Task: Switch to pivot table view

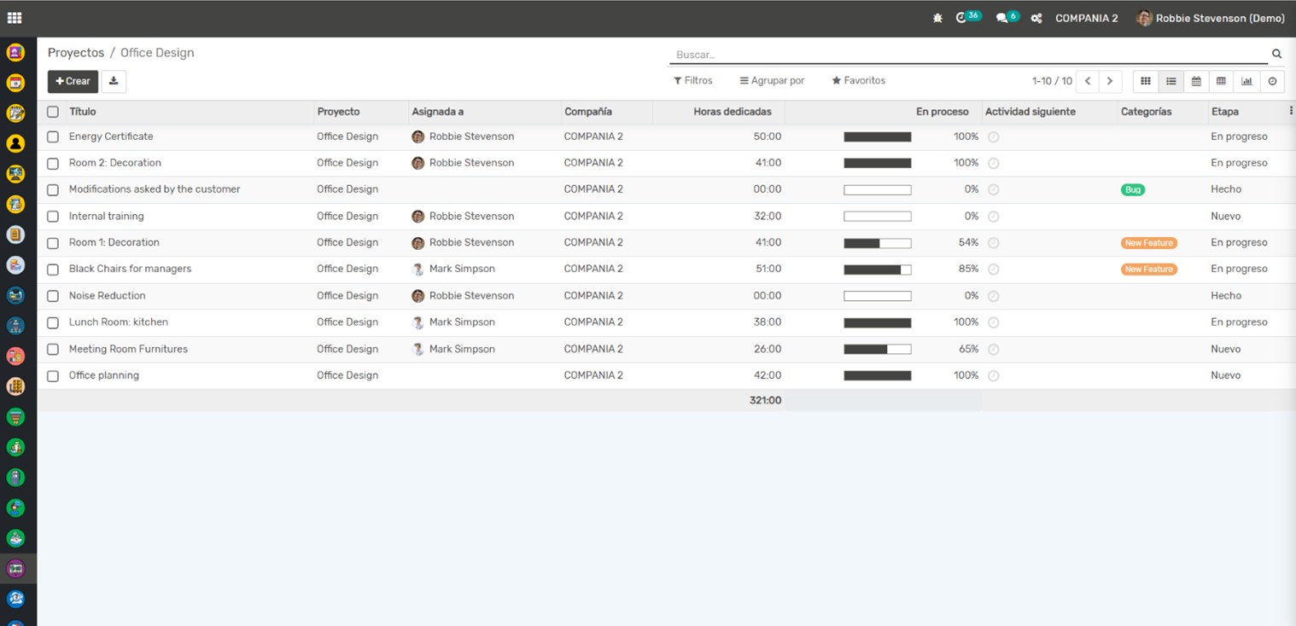Action: tap(1221, 81)
